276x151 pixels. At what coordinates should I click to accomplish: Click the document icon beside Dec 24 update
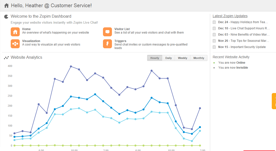[214, 22]
